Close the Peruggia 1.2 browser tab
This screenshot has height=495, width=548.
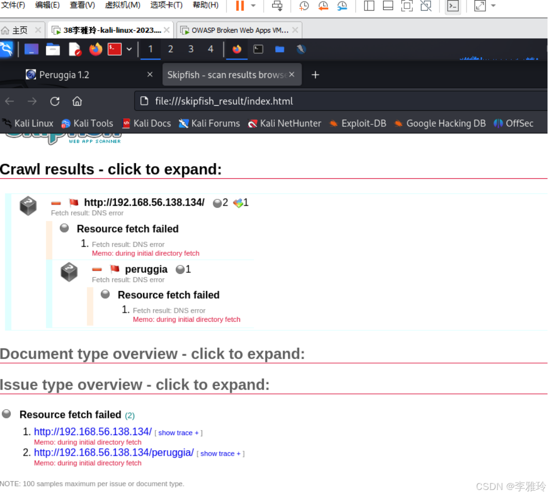[x=150, y=75]
